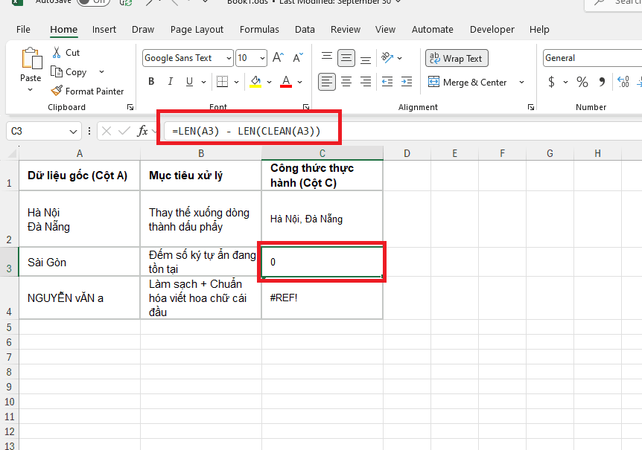Toggle Middle Align
This screenshot has width=642, height=450.
coord(346,58)
